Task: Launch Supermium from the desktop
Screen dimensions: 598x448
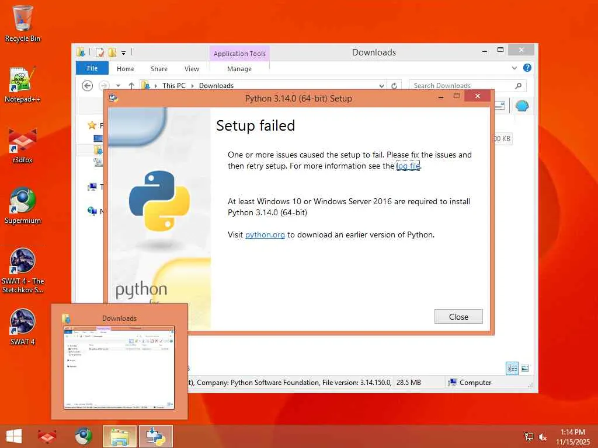Action: pos(23,206)
